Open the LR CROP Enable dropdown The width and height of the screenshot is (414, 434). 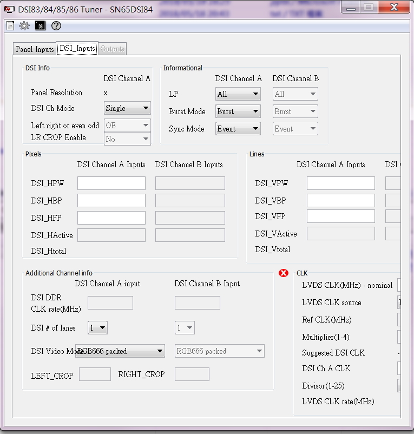(x=127, y=139)
